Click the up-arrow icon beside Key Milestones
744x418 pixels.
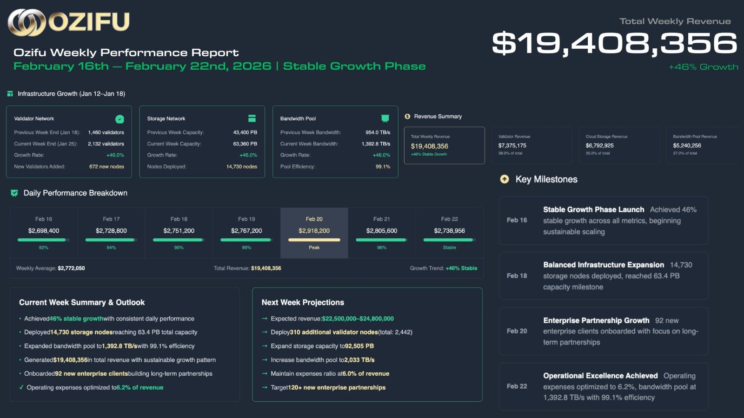click(504, 179)
